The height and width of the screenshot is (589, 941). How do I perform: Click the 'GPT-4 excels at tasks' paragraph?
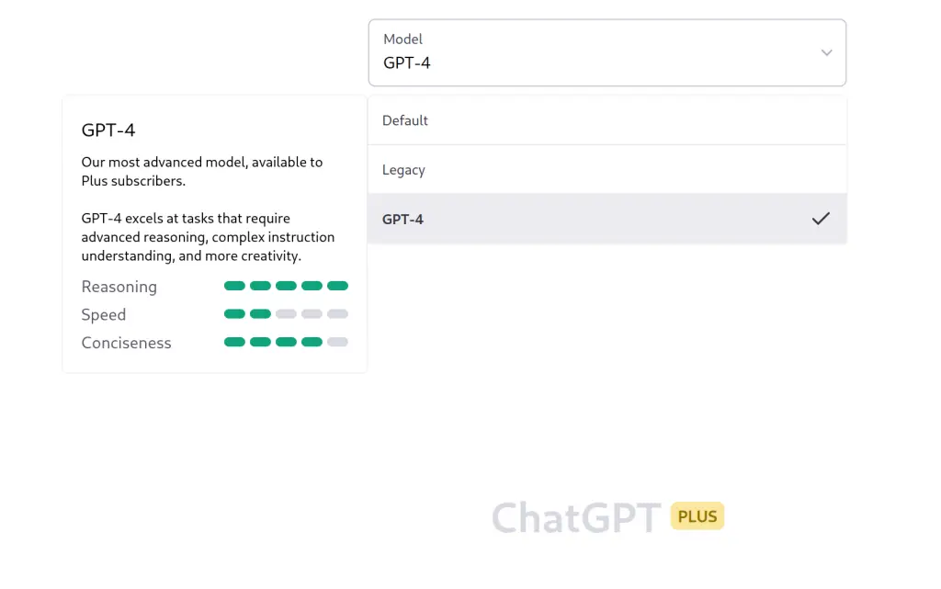208,237
